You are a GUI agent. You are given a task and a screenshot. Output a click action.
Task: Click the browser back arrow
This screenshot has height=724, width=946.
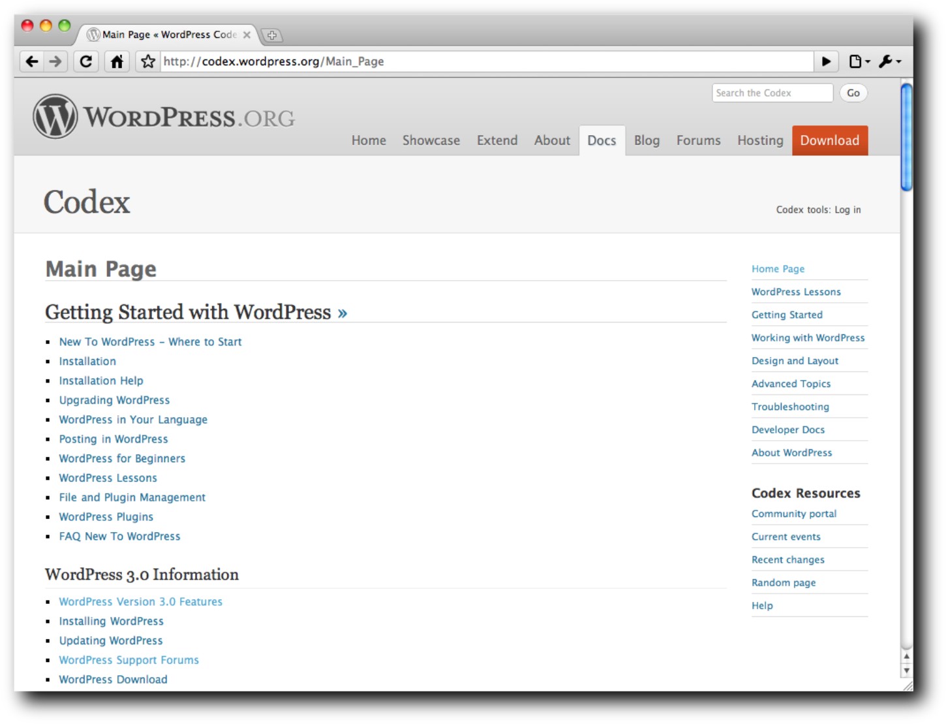[x=31, y=61]
